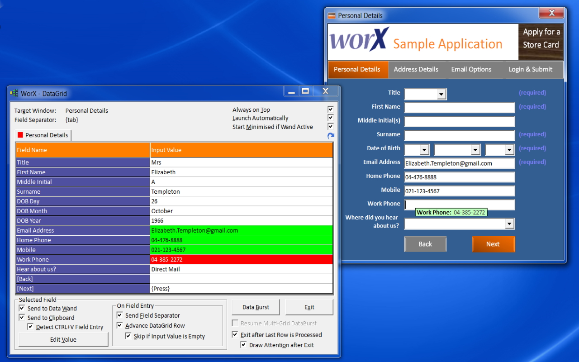The height and width of the screenshot is (362, 579).
Task: Switch to the Login & Submit tab
Action: (530, 69)
